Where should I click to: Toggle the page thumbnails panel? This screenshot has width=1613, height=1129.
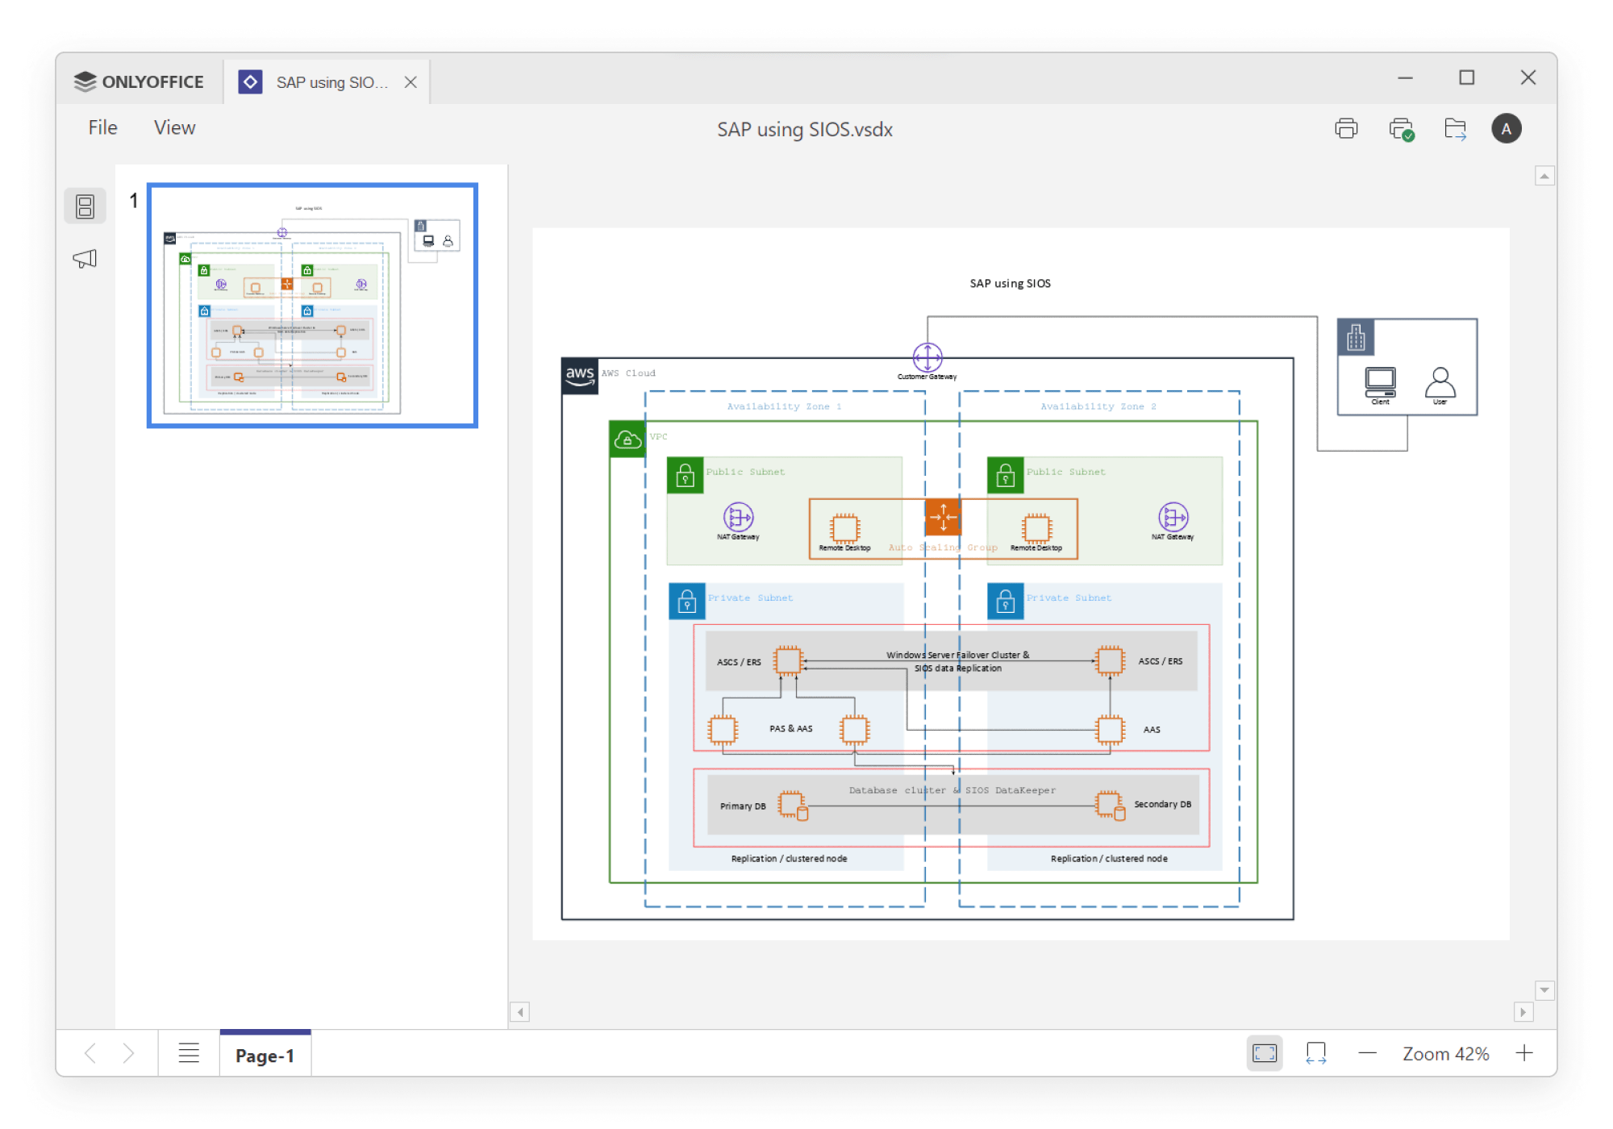[85, 206]
